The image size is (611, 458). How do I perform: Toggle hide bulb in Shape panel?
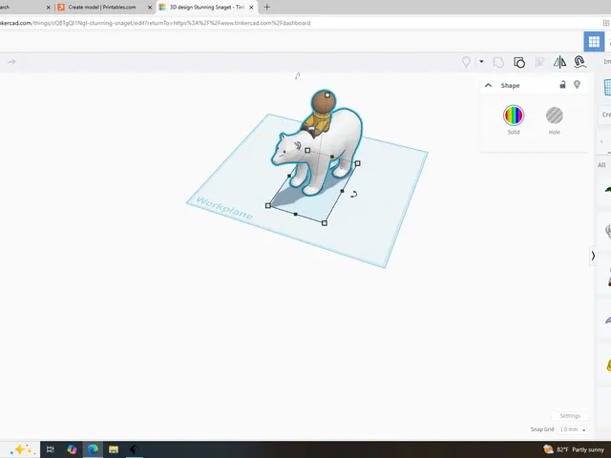pos(577,85)
